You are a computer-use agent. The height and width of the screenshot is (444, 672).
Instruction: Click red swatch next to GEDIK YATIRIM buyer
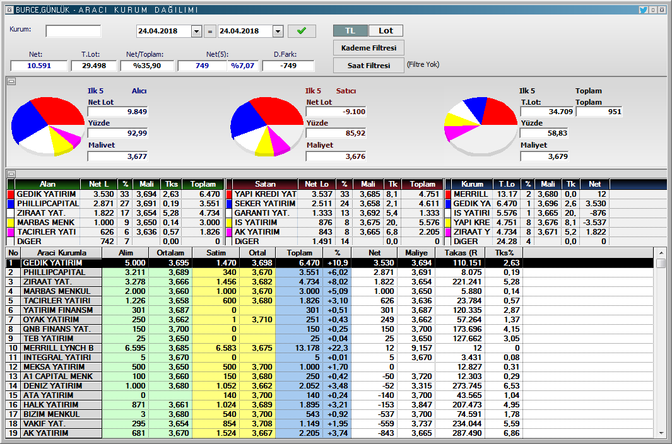11,194
